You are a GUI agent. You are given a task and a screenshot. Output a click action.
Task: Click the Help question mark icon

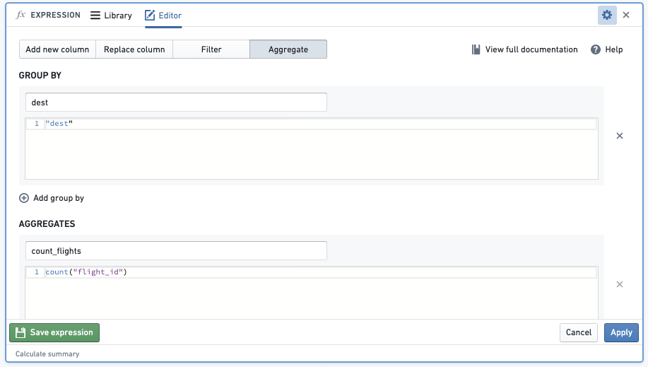pyautogui.click(x=596, y=49)
